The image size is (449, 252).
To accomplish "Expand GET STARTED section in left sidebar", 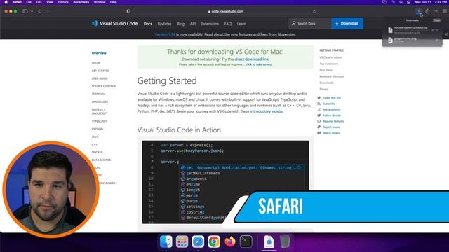I will click(x=100, y=71).
